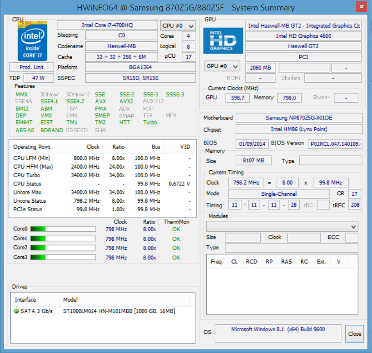Click the Cache field 32 + 32 + 256 + 6M
The image size is (372, 353).
tap(121, 57)
